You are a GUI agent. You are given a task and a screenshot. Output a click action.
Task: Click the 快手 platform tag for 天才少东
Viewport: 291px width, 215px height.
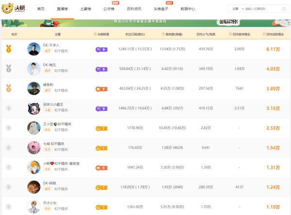pos(48,209)
